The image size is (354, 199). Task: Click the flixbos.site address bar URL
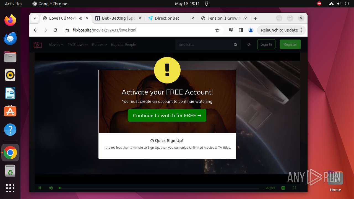pos(105,30)
